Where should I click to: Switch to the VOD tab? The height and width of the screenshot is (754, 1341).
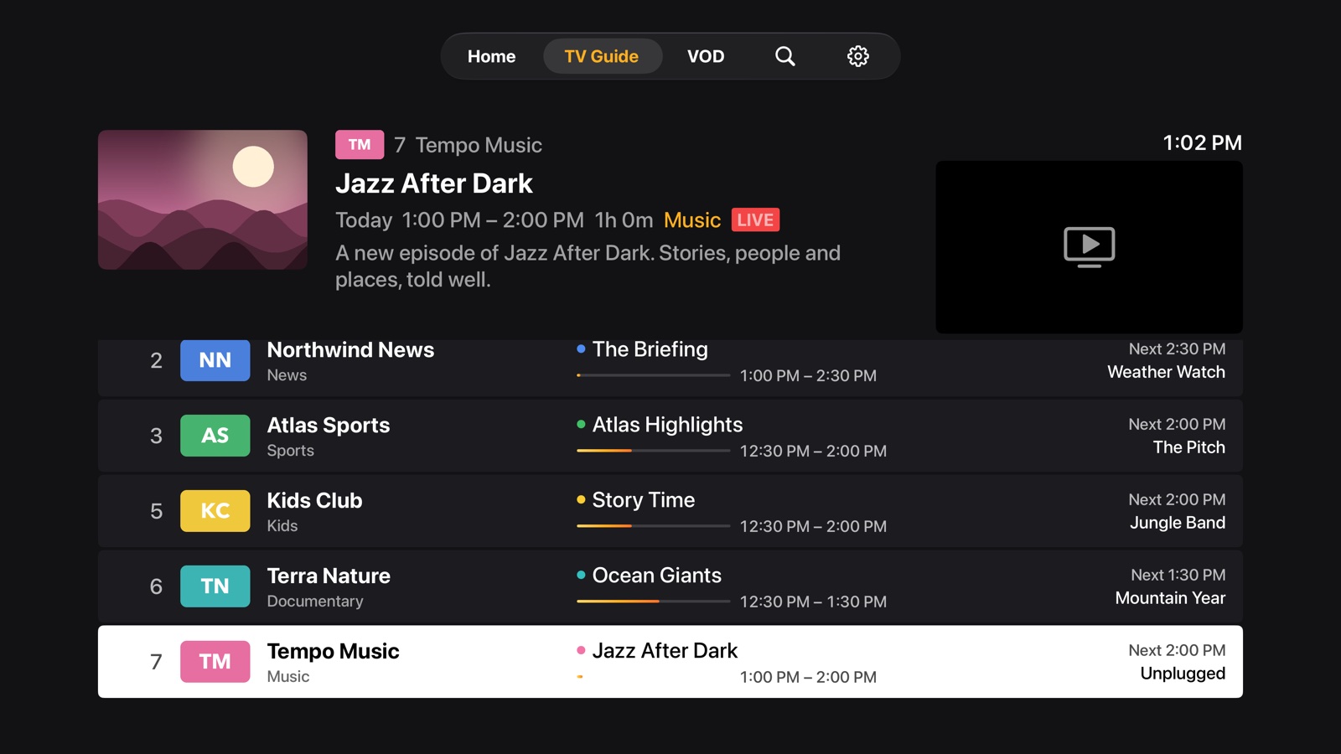point(706,56)
